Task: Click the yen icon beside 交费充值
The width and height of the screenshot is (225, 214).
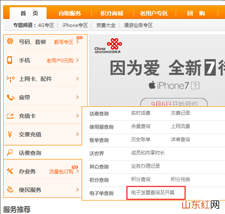Action: click(10, 134)
